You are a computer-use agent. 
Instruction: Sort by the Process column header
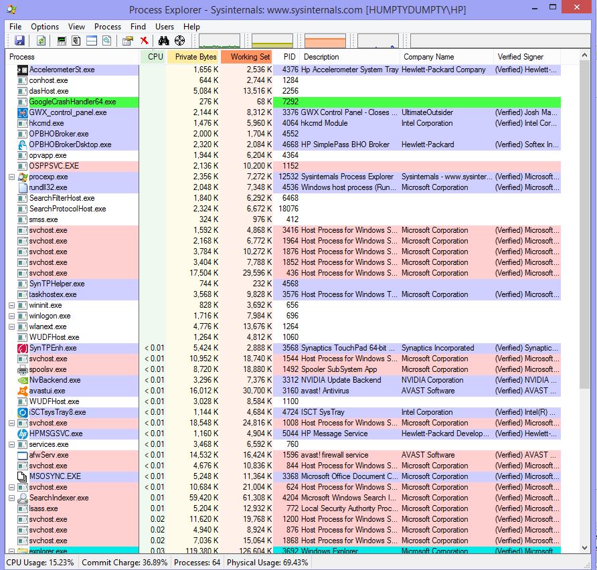point(72,57)
